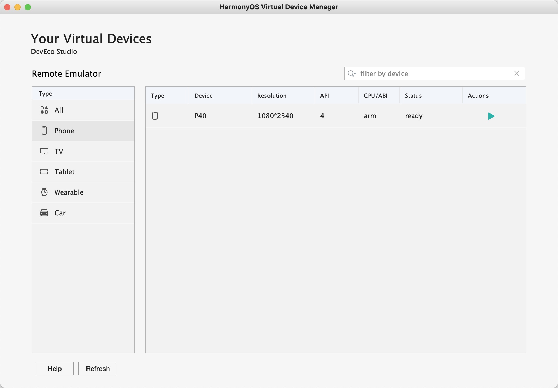Click the Actions column header

[x=494, y=96]
